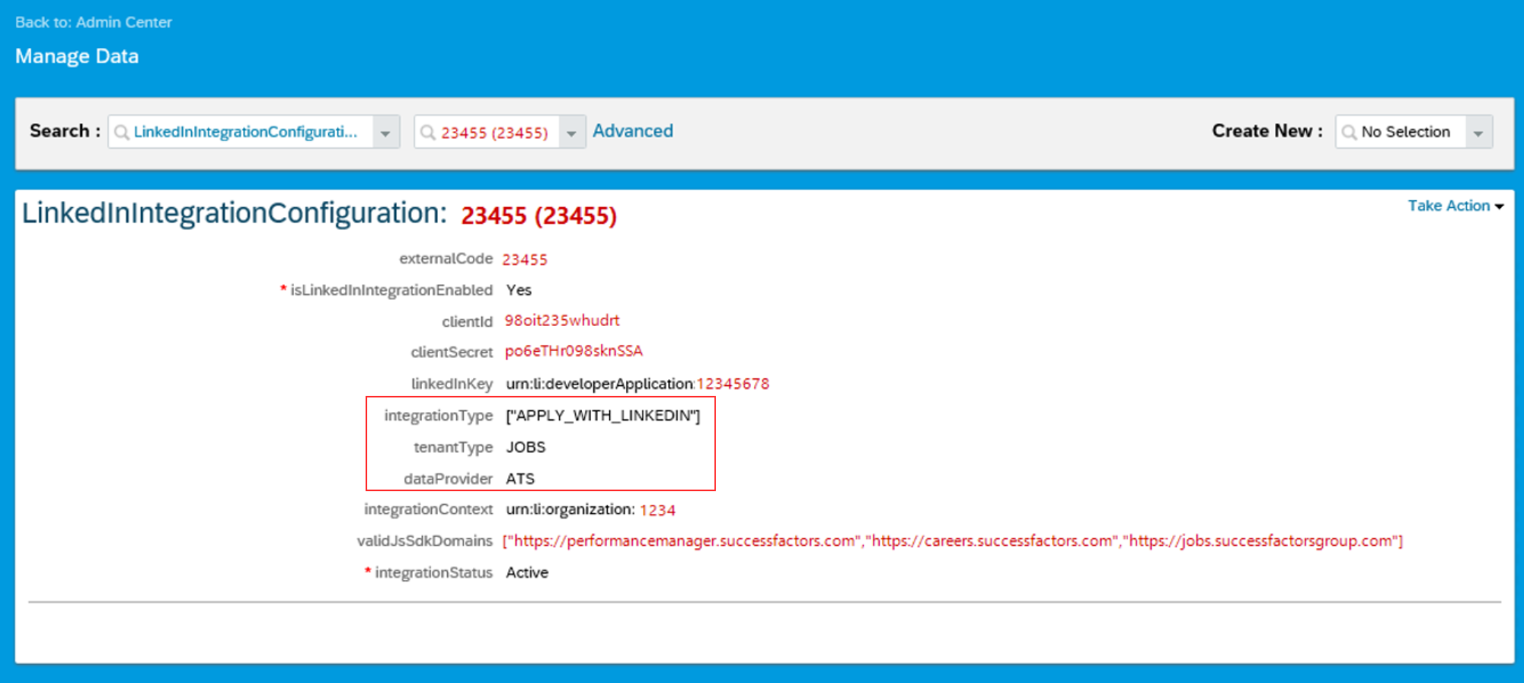Expand the Create New dropdown arrow

click(1478, 132)
